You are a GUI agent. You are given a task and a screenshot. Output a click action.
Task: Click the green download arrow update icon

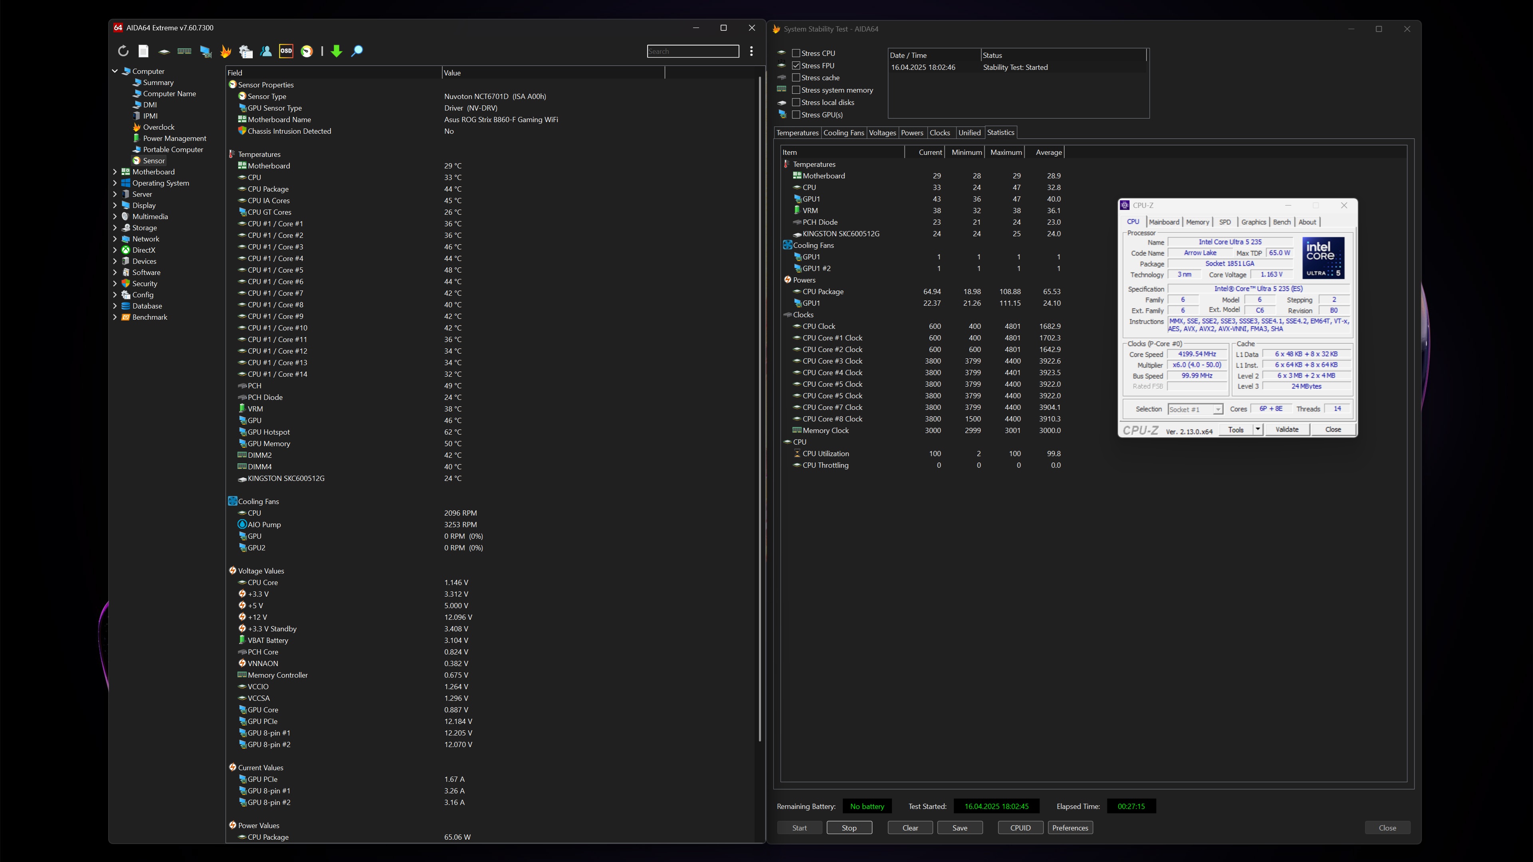[x=336, y=51]
